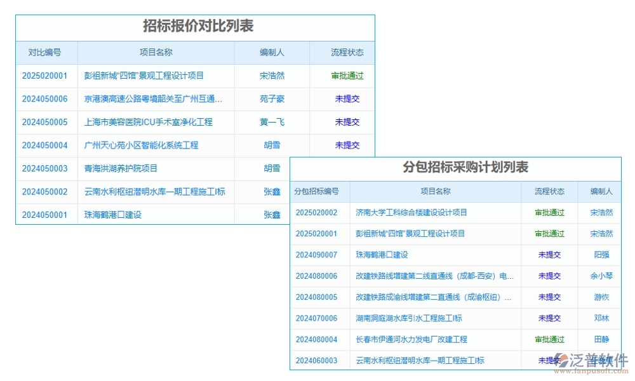Viewport: 635px width, 381px height.
Task: Open comparison record 2024050006
Action: [x=44, y=99]
